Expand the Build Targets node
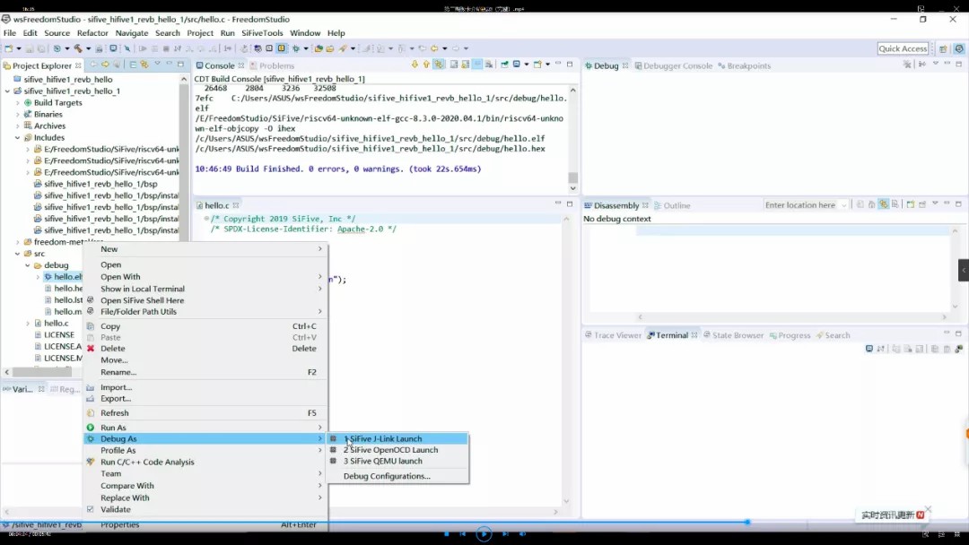 (17, 102)
